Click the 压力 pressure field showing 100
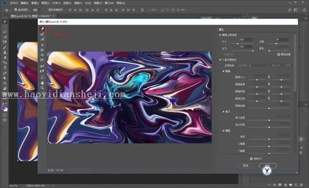The height and width of the screenshot is (188, 309). point(245,47)
